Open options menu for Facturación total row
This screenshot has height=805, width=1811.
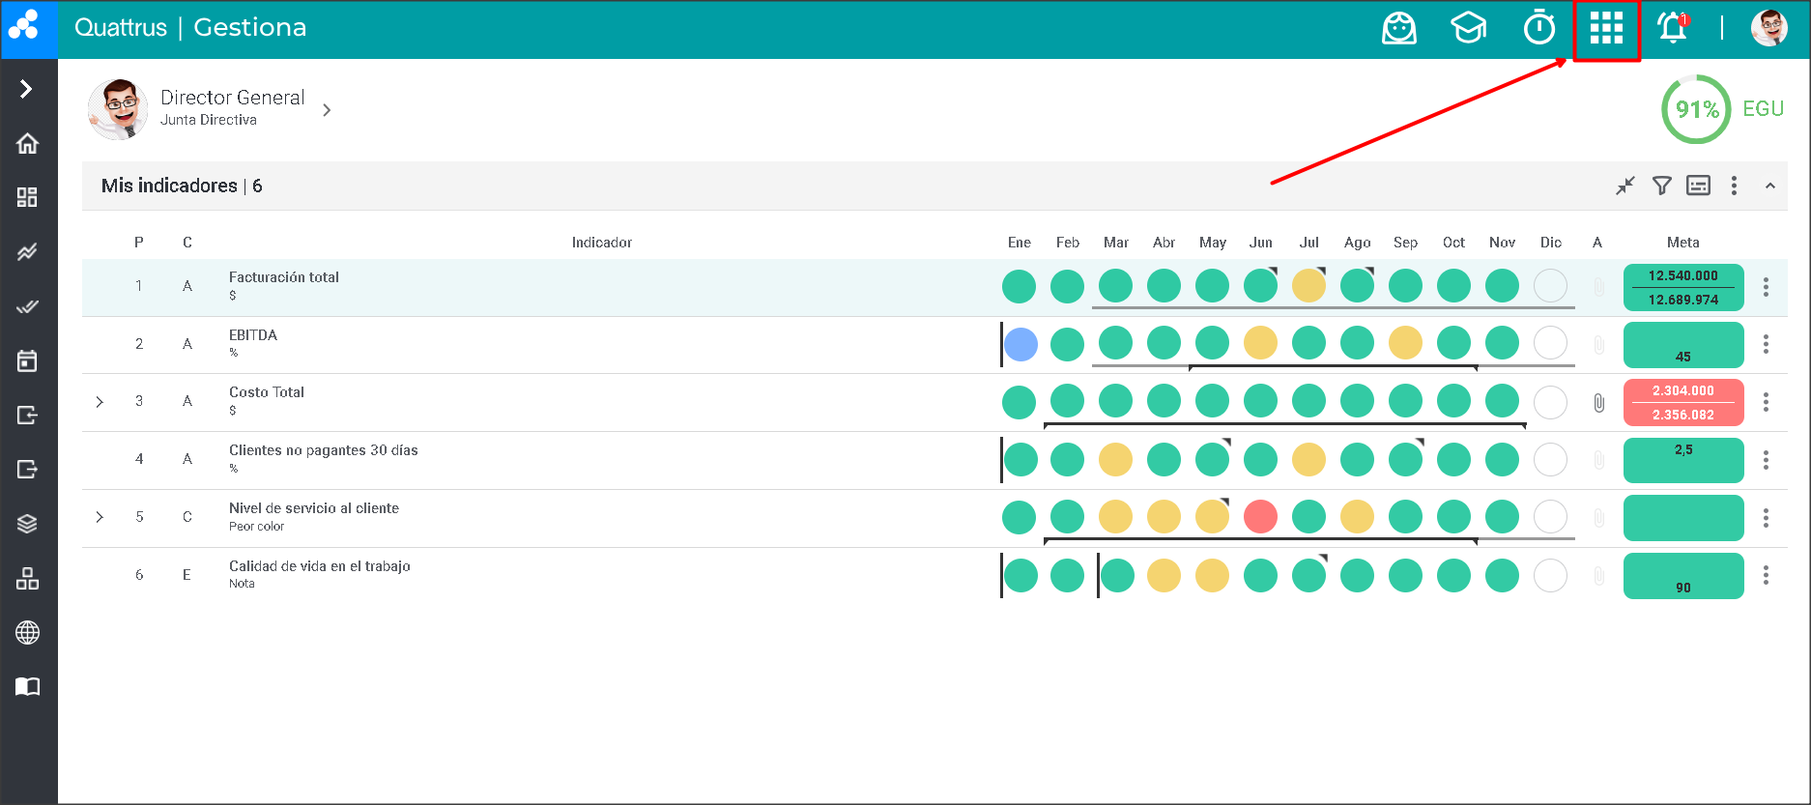click(x=1766, y=287)
